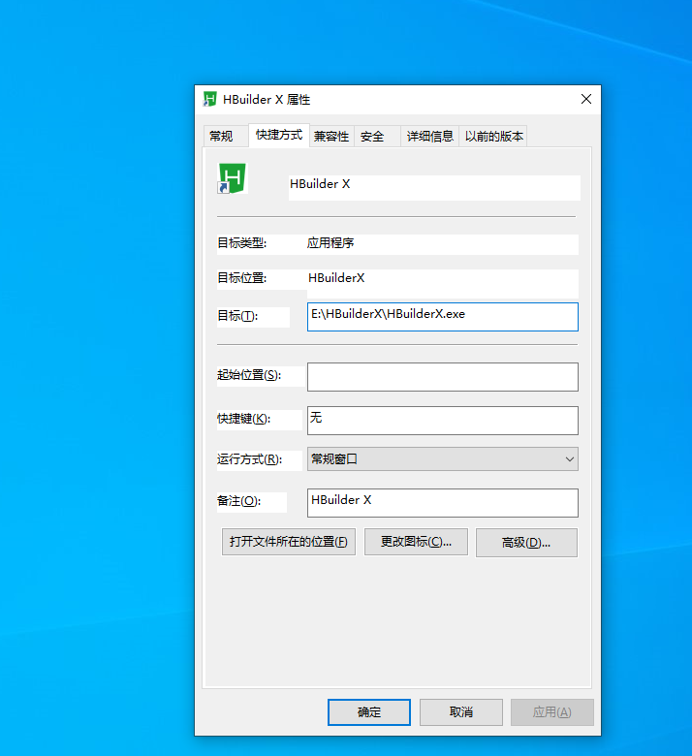Open 高级 advanced settings

coord(526,543)
